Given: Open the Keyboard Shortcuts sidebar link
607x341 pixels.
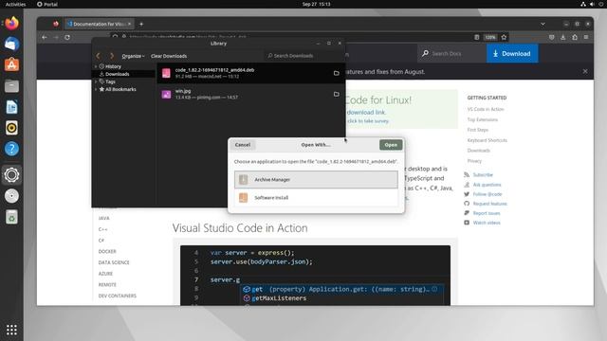Looking at the screenshot, I should tap(487, 140).
